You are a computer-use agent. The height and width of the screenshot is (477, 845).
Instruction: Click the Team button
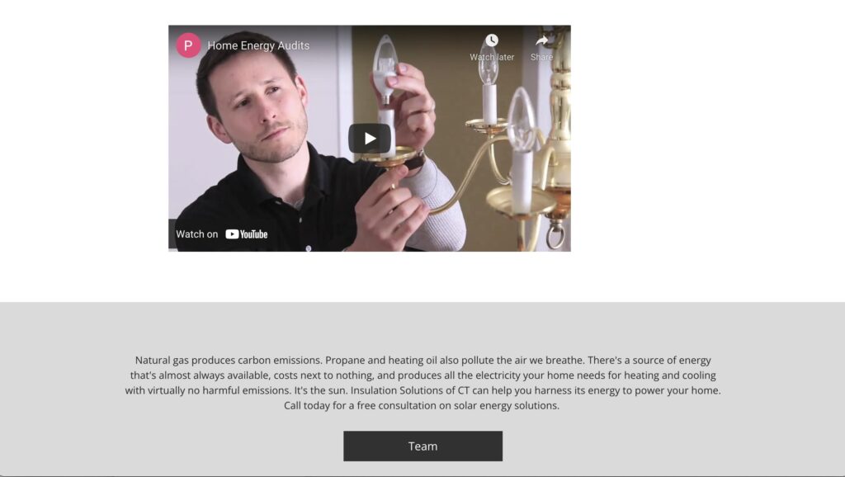tap(423, 446)
